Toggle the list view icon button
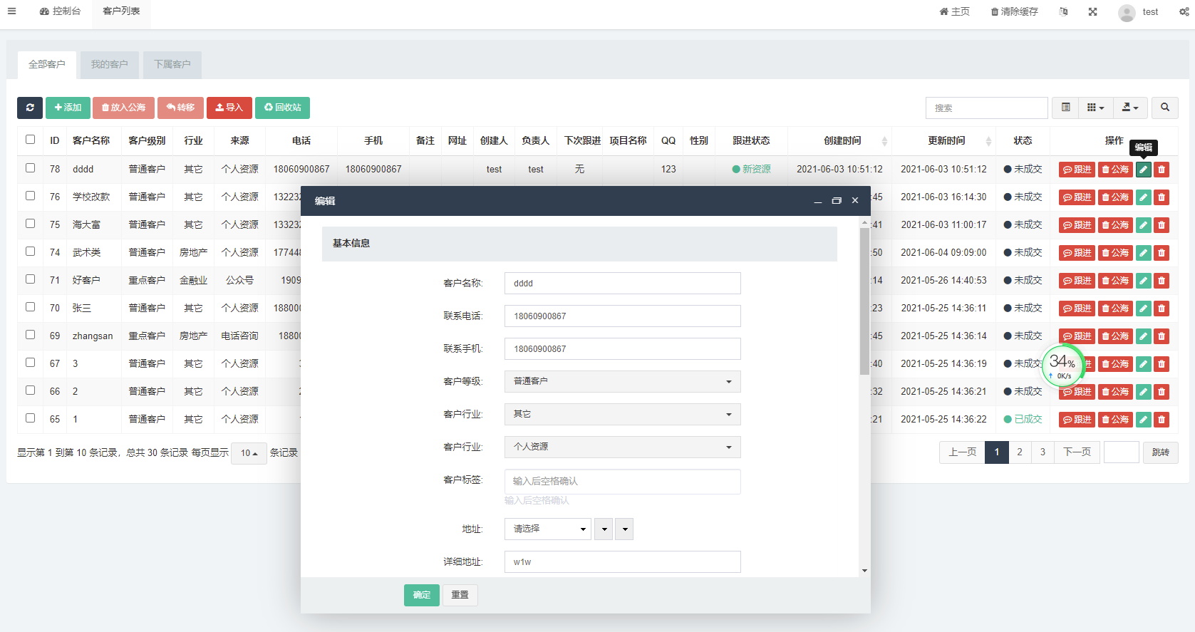This screenshot has height=632, width=1195. pos(1066,108)
